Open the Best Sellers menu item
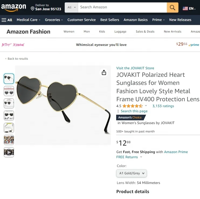Image resolution: width=200 pixels, height=199 pixels. click(x=110, y=20)
